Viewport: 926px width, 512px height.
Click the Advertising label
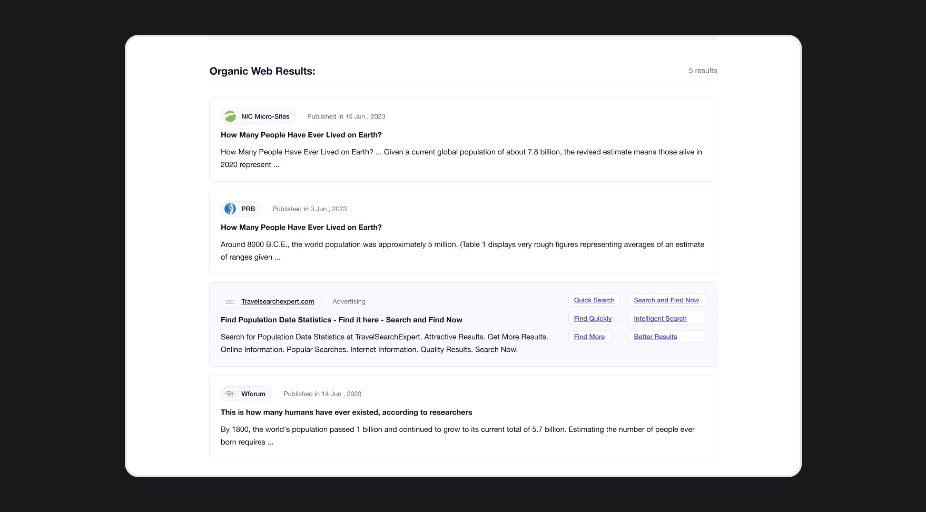point(349,302)
